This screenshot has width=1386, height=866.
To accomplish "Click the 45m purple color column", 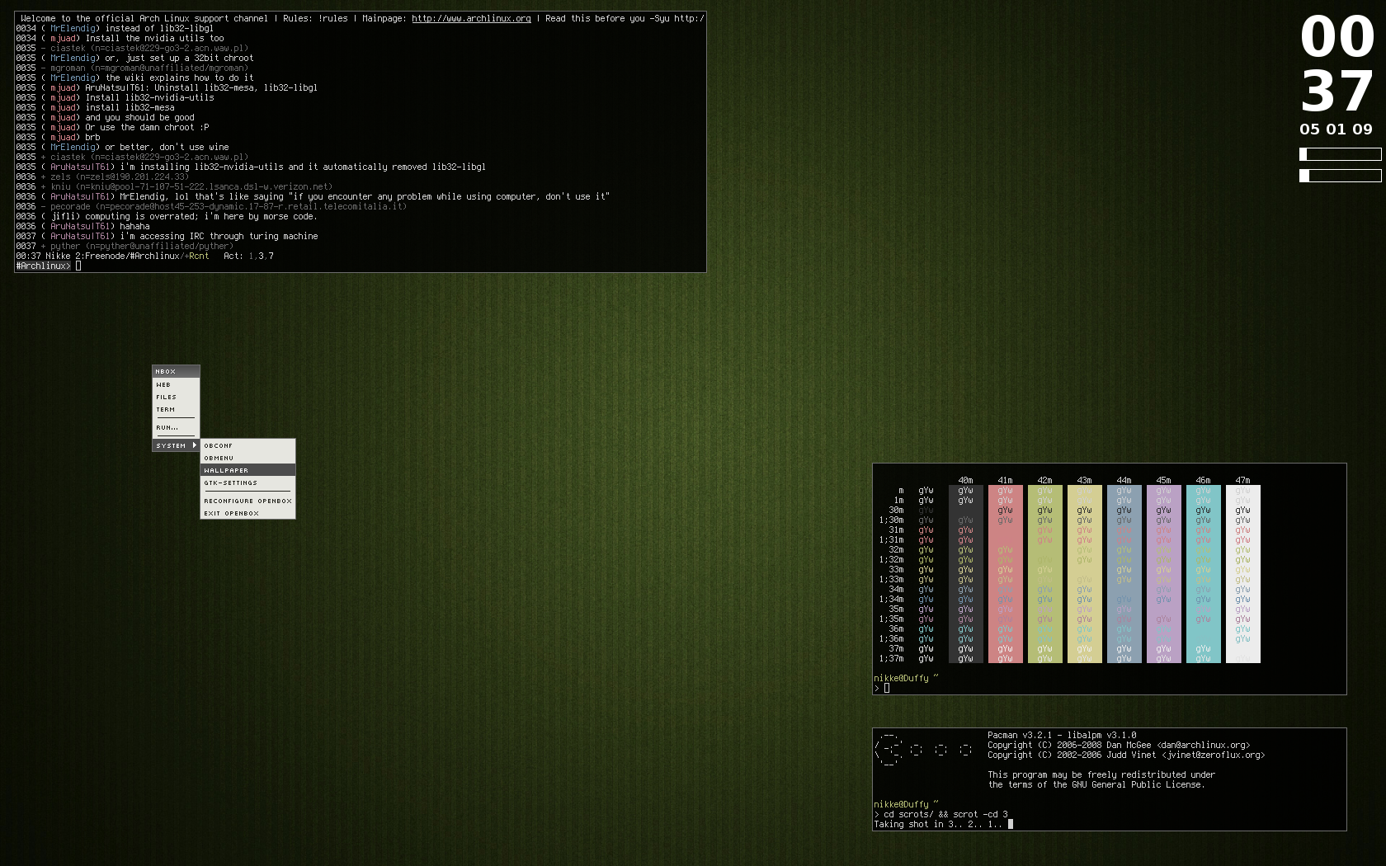I will [x=1163, y=574].
